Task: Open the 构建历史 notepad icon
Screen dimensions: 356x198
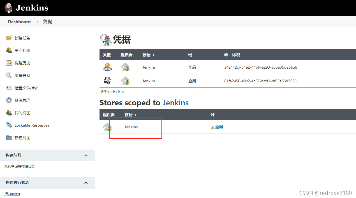Action: point(9,63)
